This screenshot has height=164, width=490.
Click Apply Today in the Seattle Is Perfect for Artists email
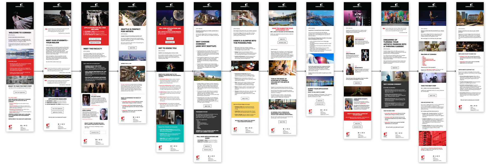point(132,48)
